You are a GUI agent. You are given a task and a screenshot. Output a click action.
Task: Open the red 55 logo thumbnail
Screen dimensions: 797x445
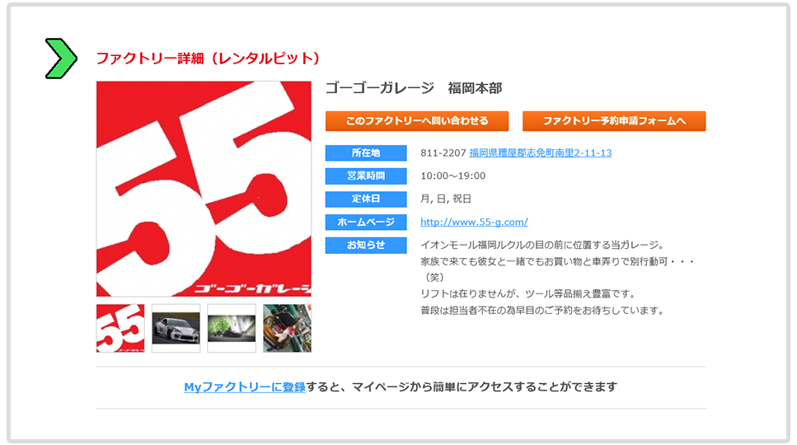pos(120,328)
